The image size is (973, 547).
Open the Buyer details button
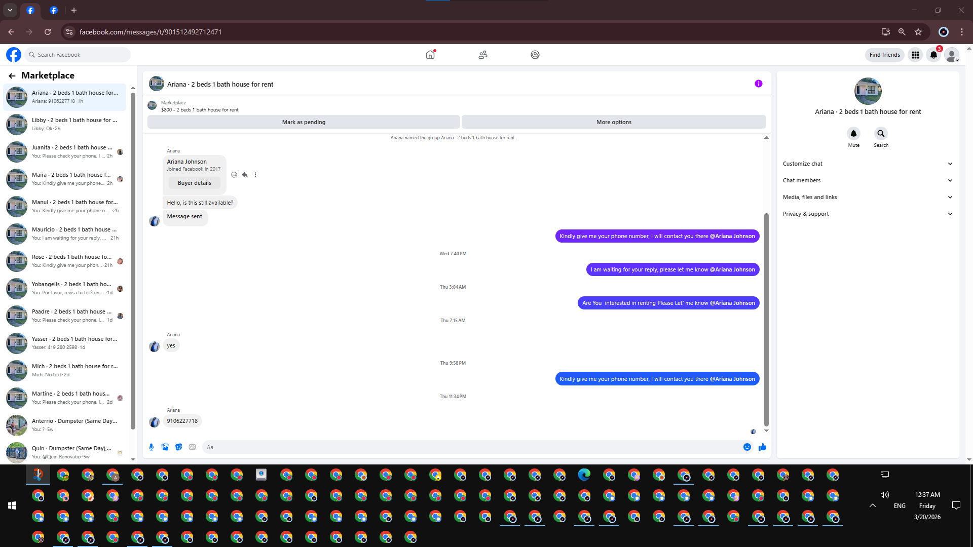click(x=194, y=183)
